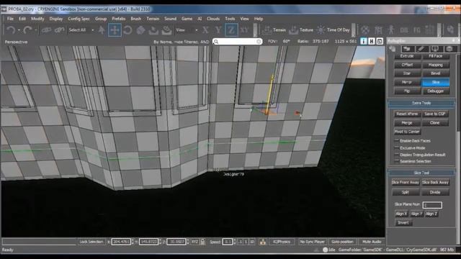
Task: Enable the Exclusive Mode checkbox
Action: coord(397,147)
